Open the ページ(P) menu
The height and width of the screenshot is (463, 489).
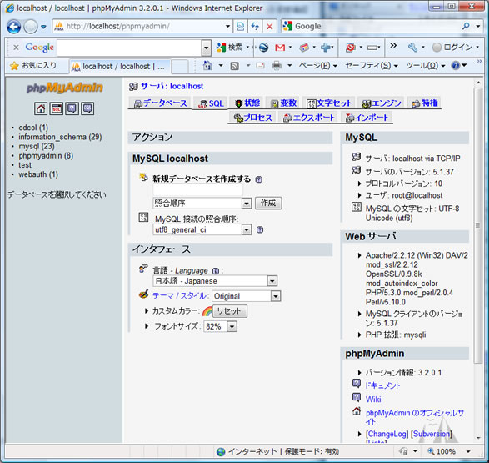pos(317,66)
